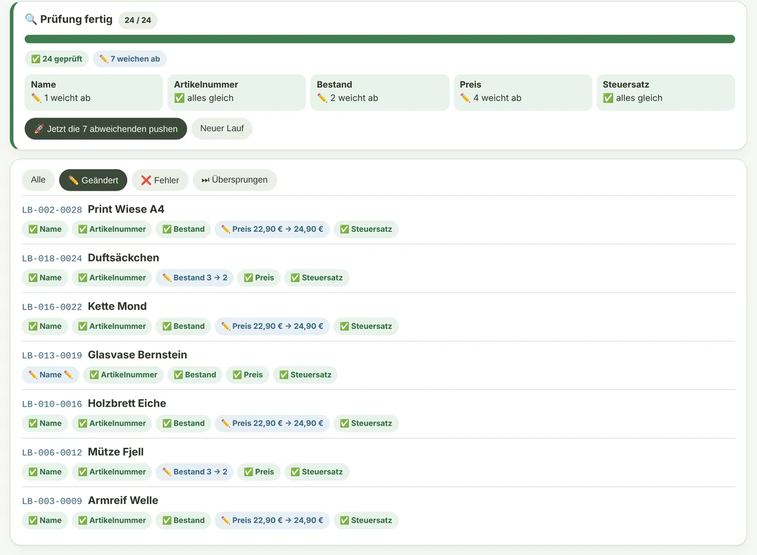Select the Geändert filter tab

93,180
